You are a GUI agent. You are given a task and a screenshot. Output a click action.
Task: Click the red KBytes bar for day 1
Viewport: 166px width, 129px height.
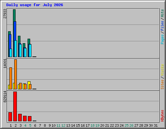pos(10,117)
